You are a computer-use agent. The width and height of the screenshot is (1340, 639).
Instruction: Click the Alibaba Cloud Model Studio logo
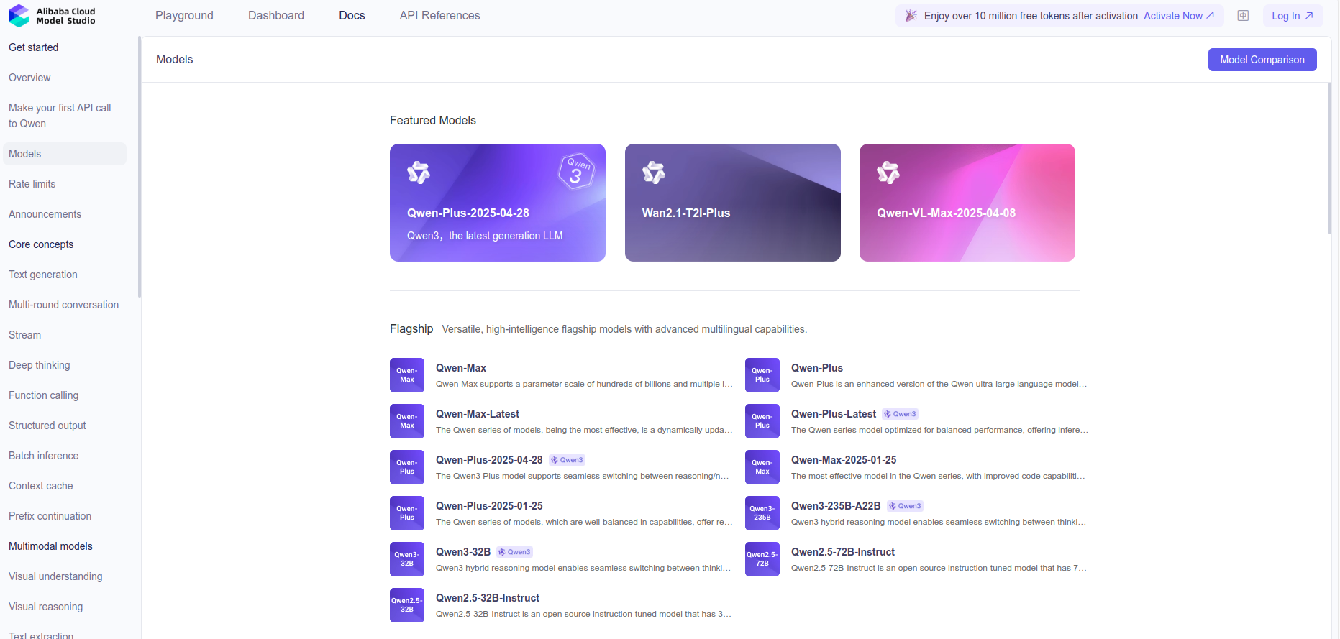(52, 16)
